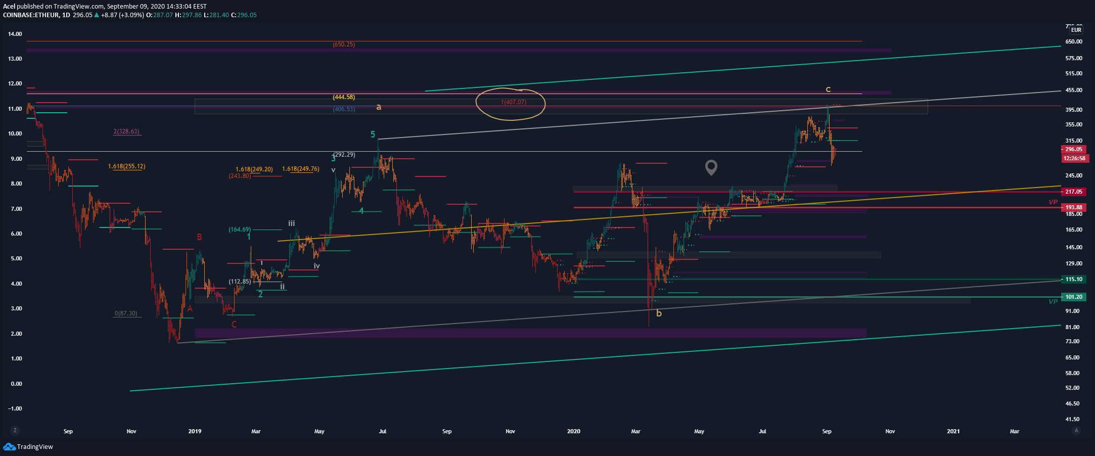Click the COINBASE:ETHEUR, 1D symbol title

pos(36,15)
